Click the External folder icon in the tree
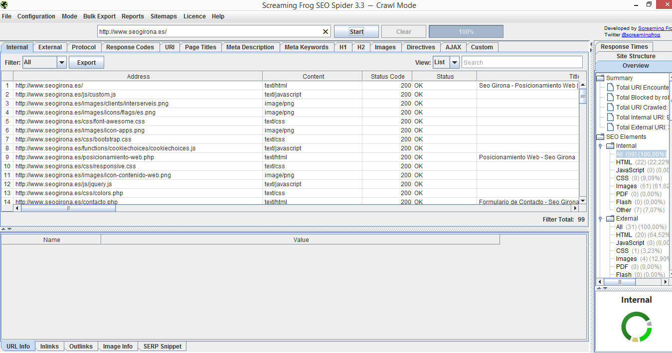 610,219
